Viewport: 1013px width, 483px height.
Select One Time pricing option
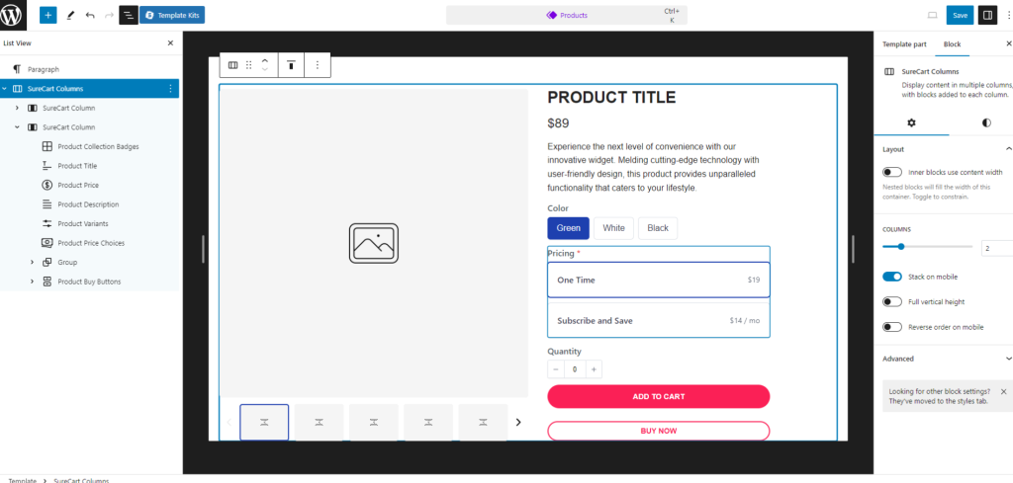click(658, 280)
